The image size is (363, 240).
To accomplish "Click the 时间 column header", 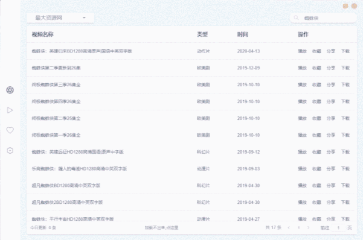I will 243,34.
